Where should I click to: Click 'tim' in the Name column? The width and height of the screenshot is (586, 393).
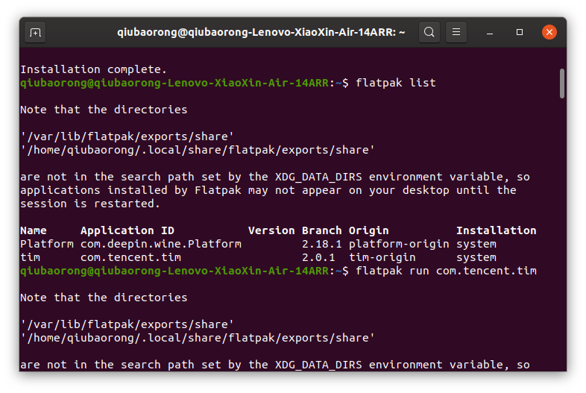(30, 257)
